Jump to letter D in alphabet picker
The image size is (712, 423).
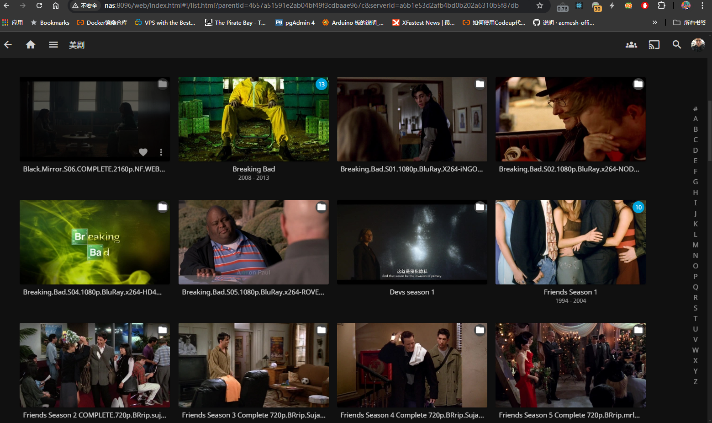point(696,150)
